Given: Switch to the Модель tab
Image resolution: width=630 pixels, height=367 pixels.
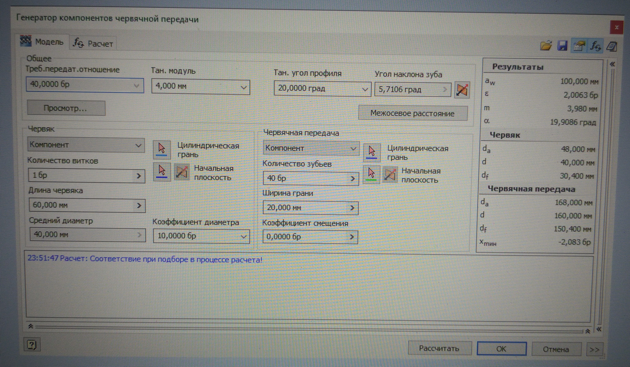Looking at the screenshot, I should (43, 42).
